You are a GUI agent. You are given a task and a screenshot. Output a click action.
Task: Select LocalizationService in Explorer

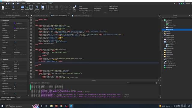click(x=171, y=66)
